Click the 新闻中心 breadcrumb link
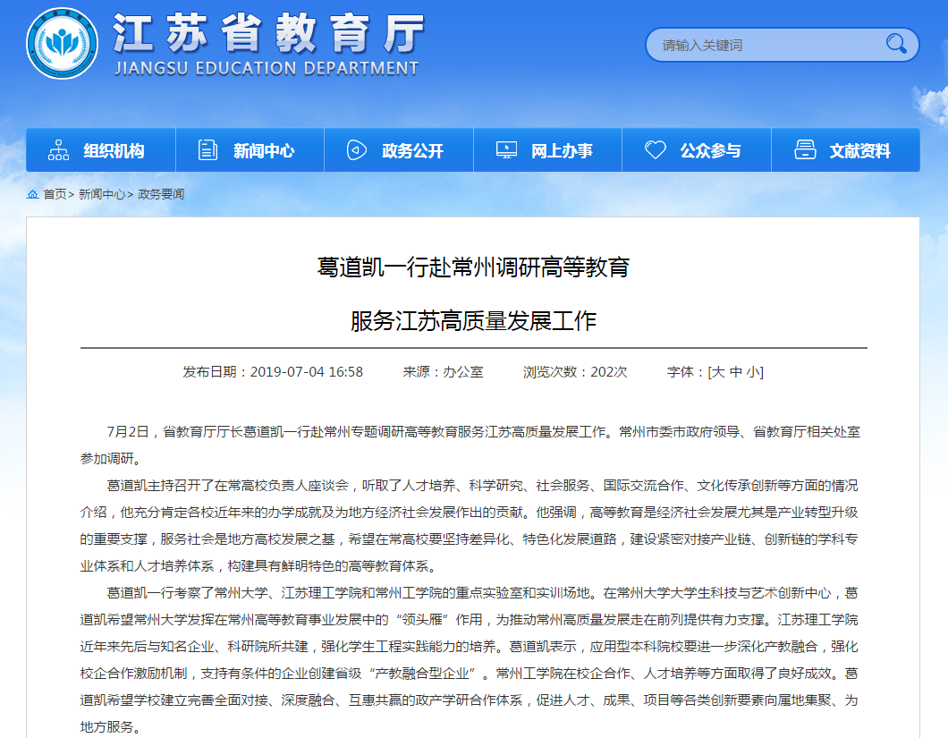Viewport: 948px width, 738px height. tap(101, 194)
